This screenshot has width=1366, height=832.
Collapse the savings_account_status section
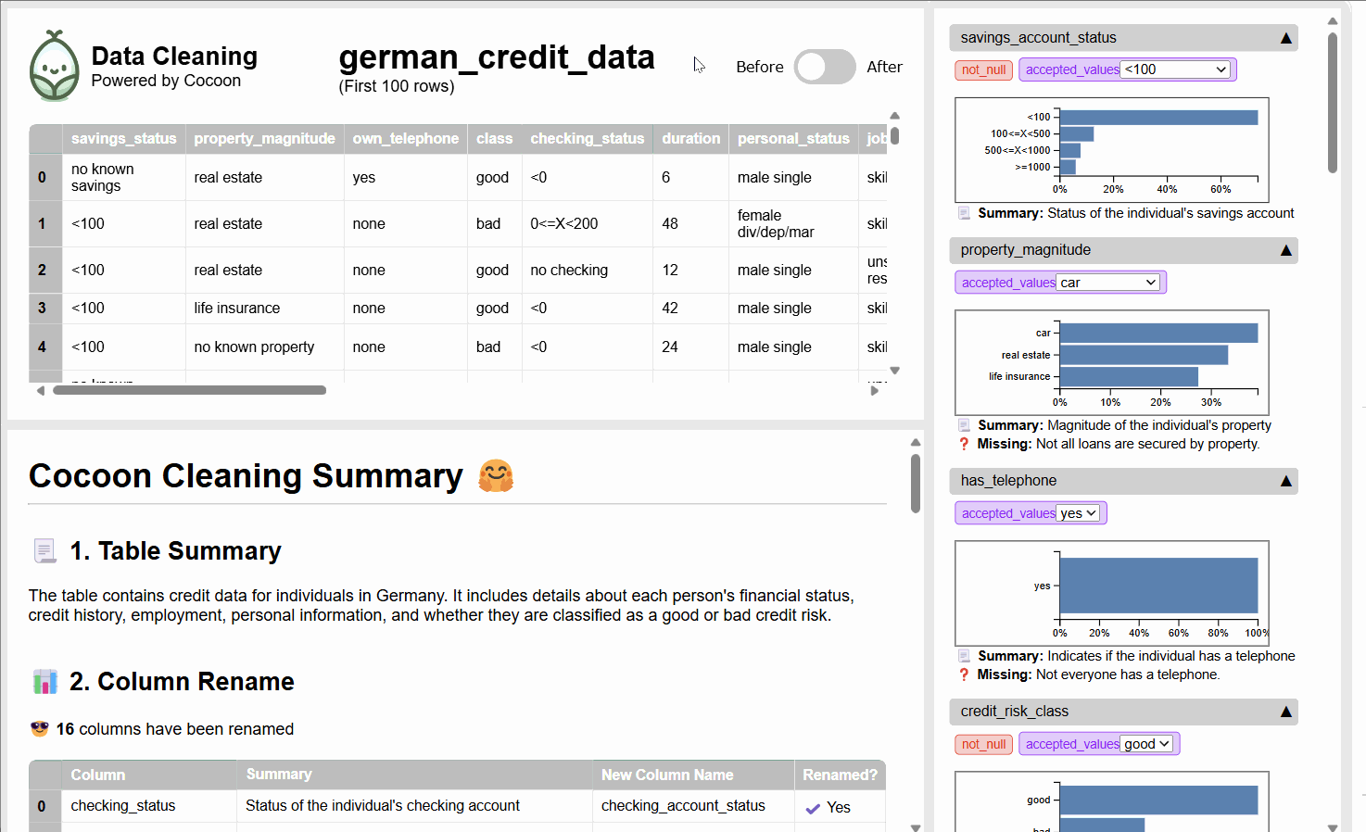[1285, 38]
